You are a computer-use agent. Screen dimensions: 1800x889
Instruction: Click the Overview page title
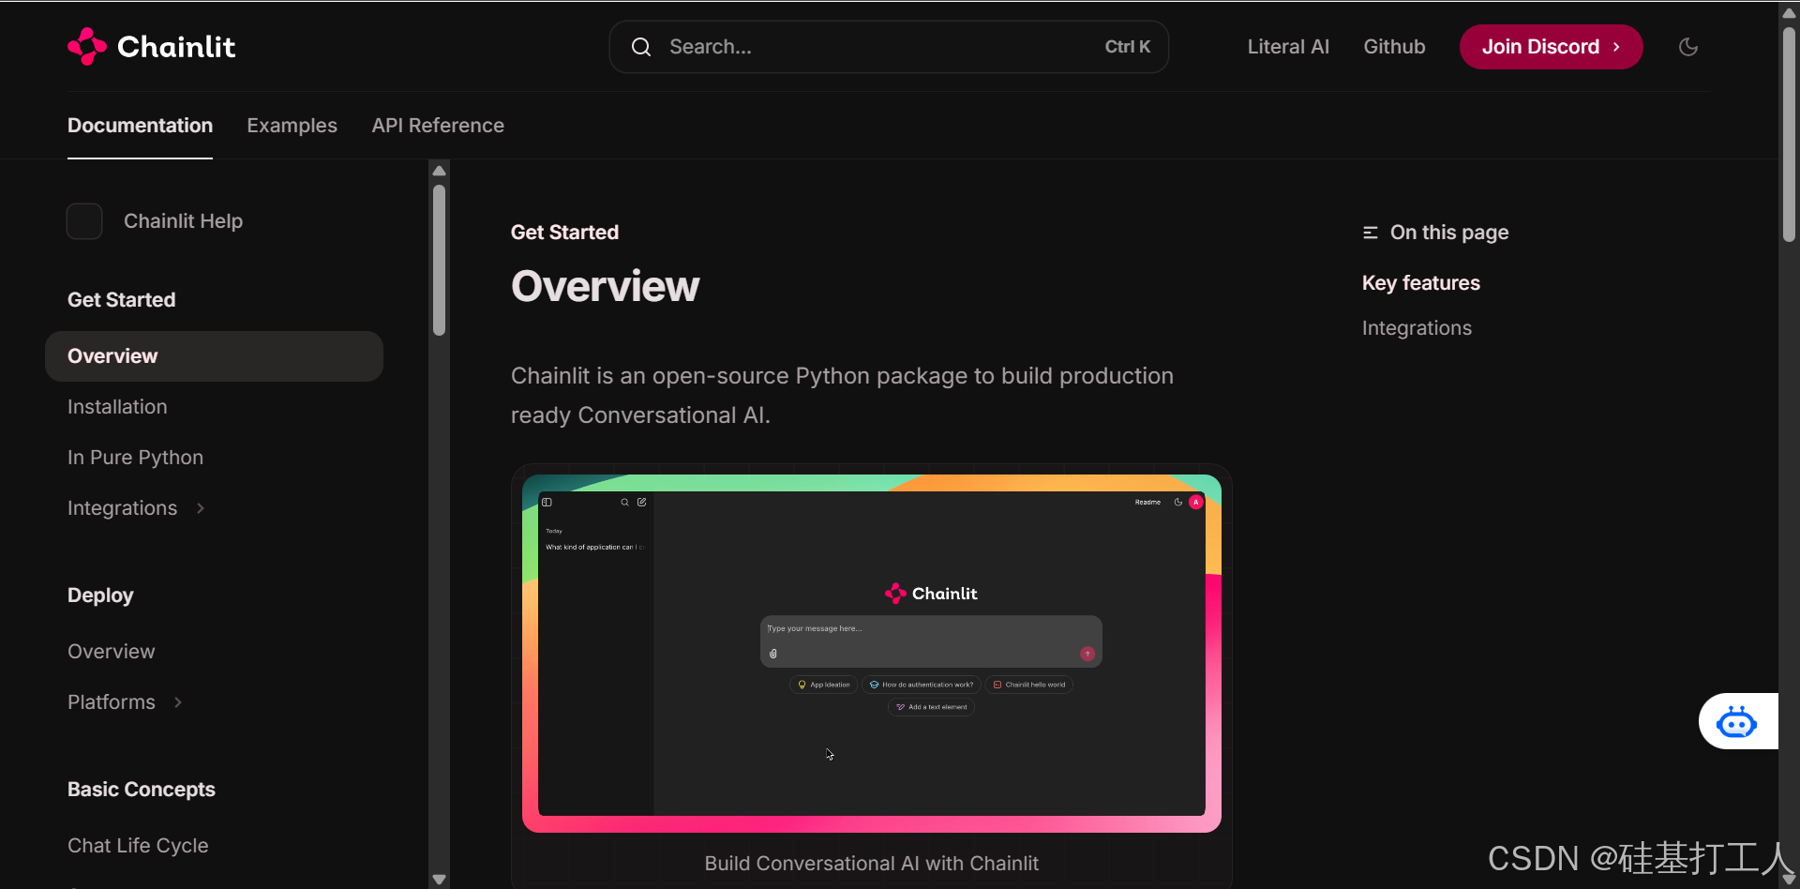[605, 286]
